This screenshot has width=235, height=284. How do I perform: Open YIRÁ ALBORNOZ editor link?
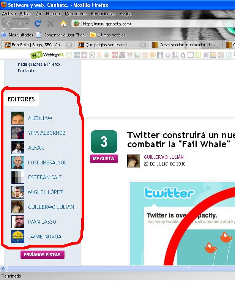pyautogui.click(x=47, y=133)
